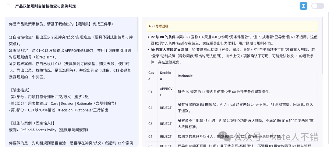Click the Rationale column header
This screenshot has width=329, height=150.
246,76
